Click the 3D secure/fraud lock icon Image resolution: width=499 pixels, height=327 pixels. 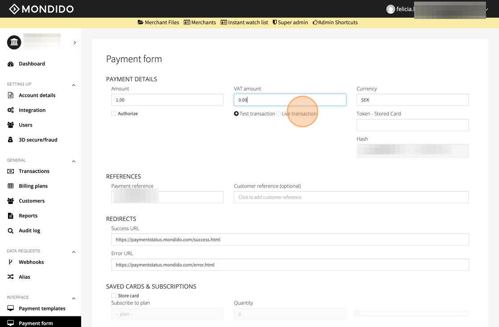point(11,140)
